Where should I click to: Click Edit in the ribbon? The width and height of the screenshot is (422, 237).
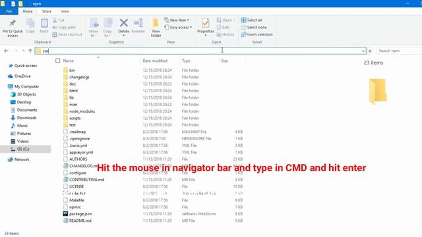(223, 28)
